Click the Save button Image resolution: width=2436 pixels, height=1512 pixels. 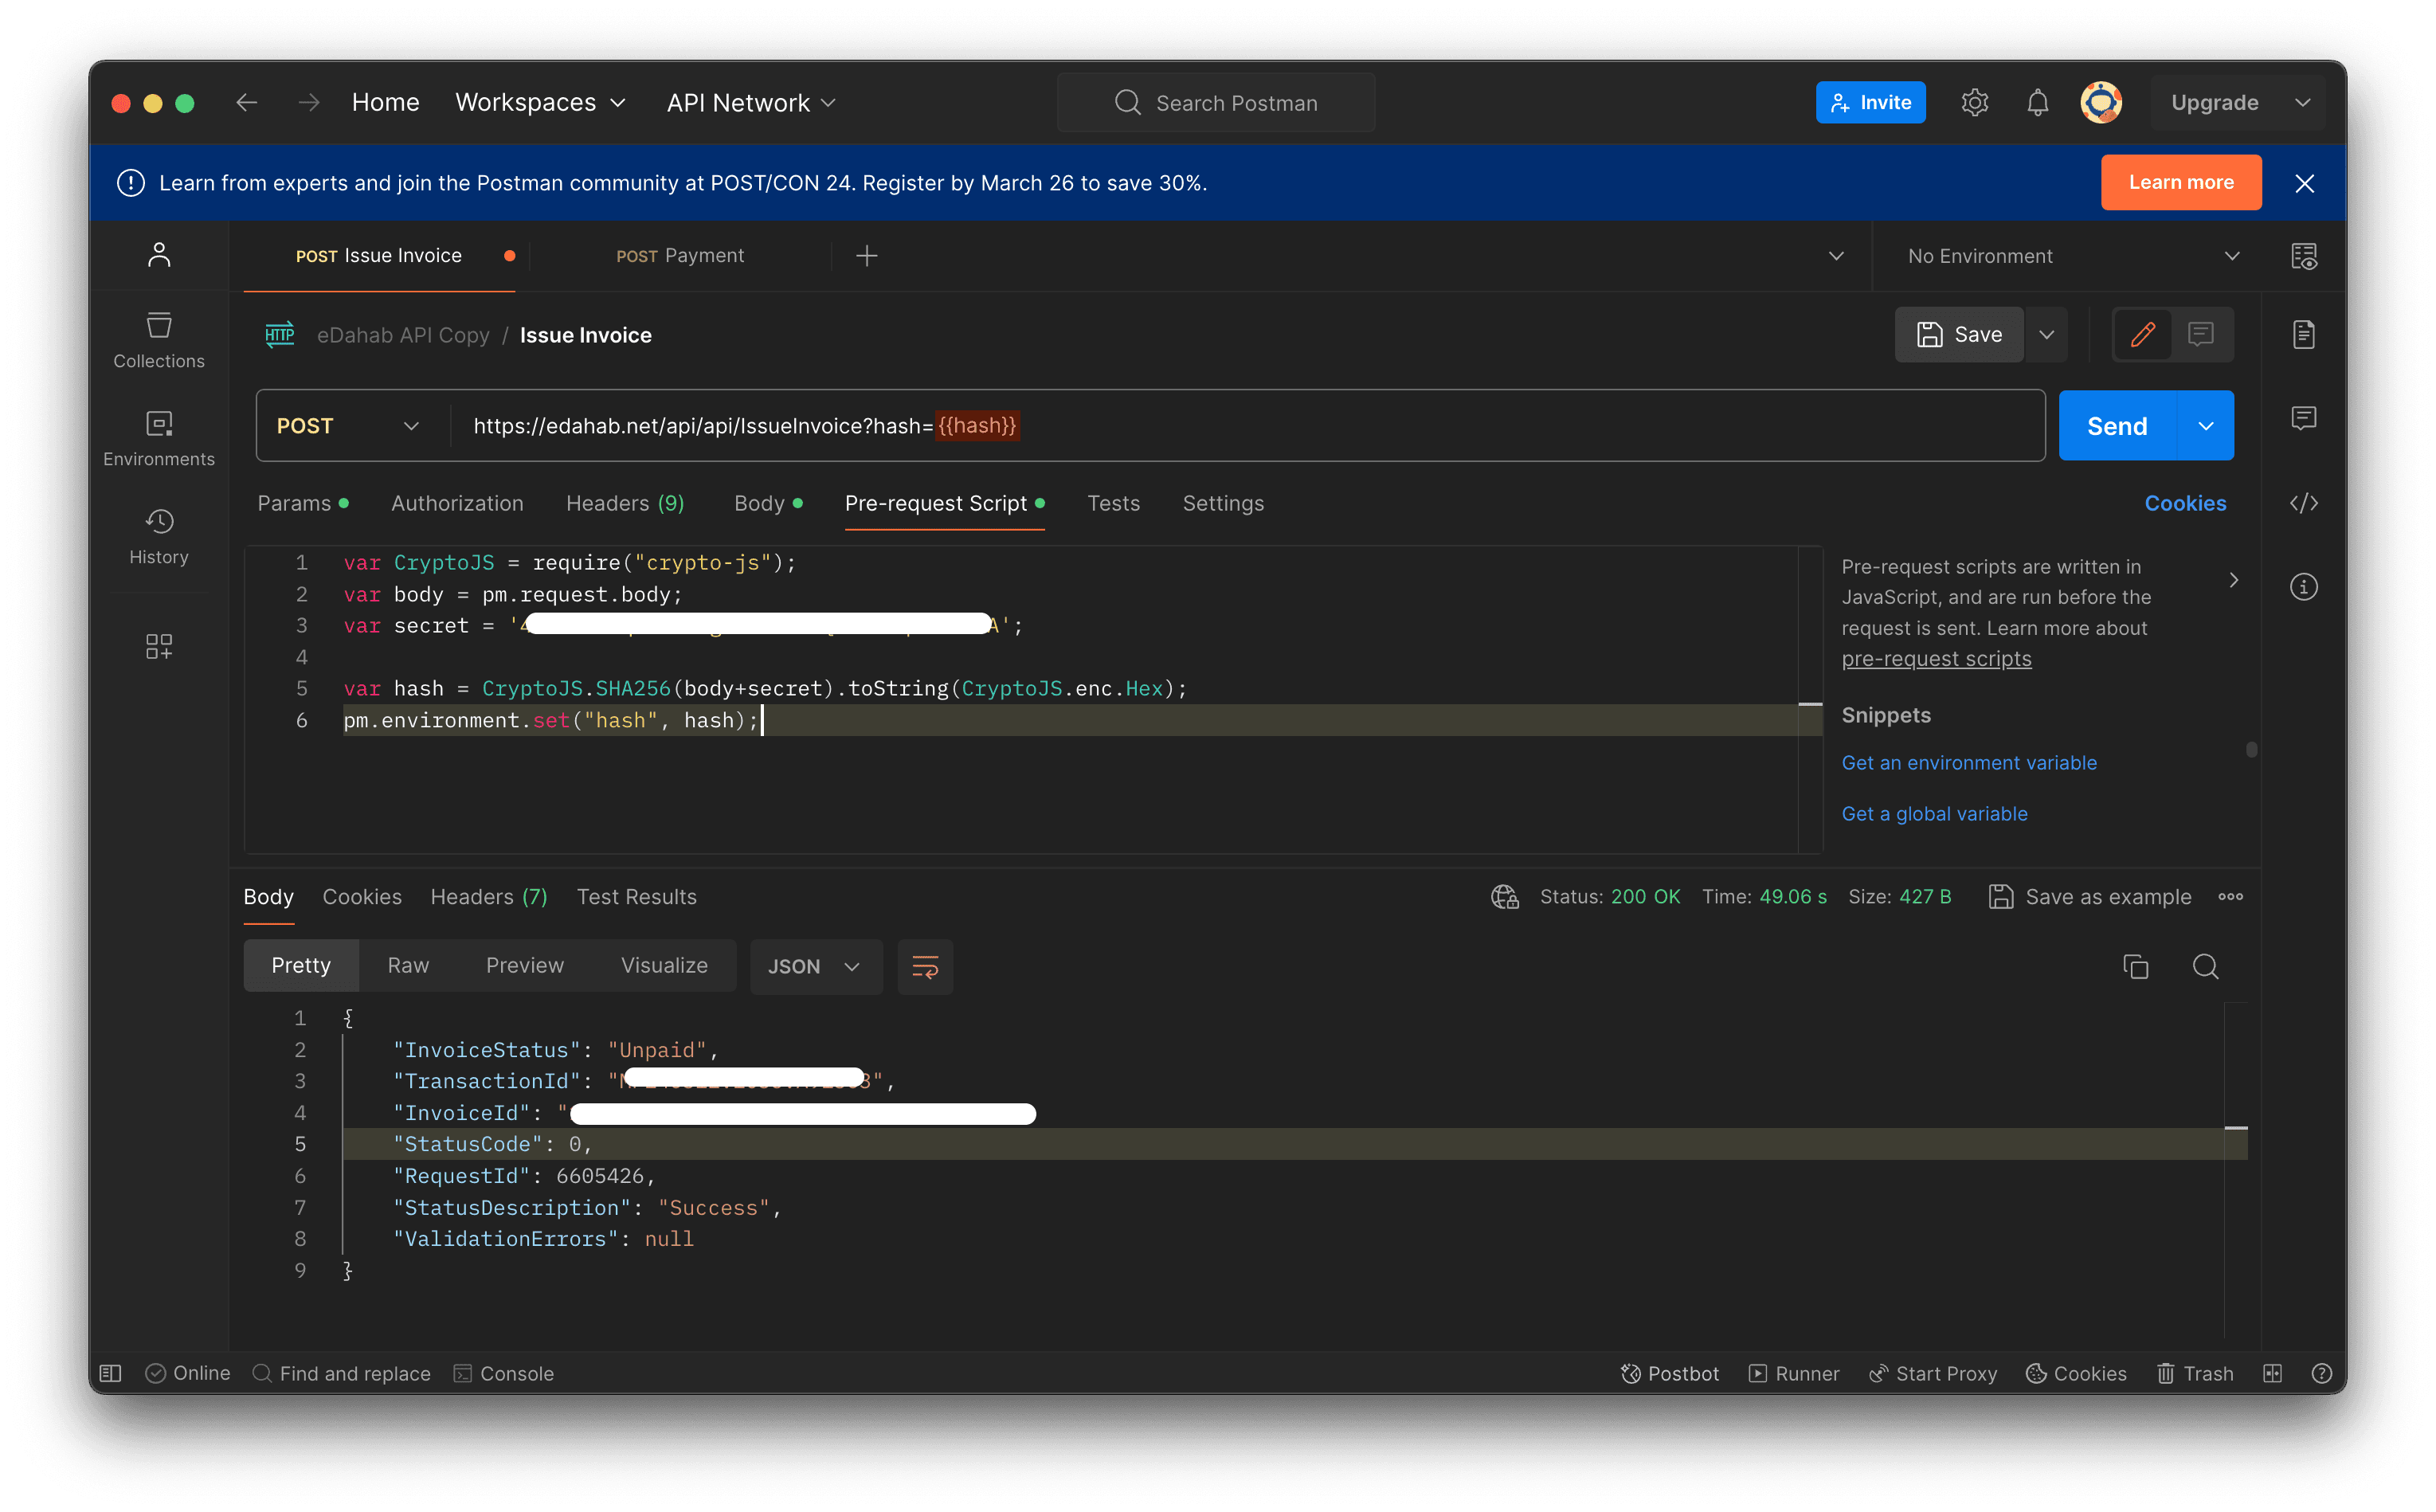[1959, 334]
